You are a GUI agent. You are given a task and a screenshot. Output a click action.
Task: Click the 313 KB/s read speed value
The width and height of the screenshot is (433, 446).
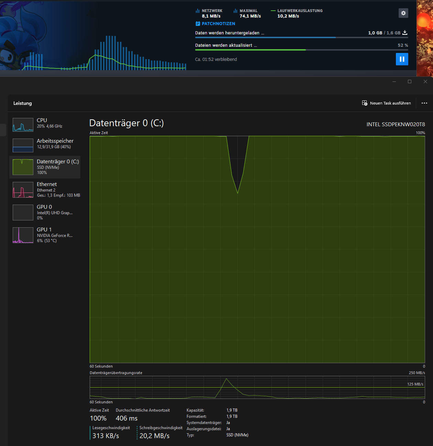pos(106,436)
